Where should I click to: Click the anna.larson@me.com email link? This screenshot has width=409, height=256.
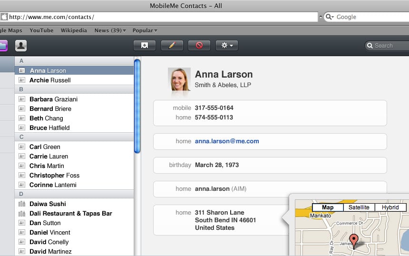click(x=227, y=141)
